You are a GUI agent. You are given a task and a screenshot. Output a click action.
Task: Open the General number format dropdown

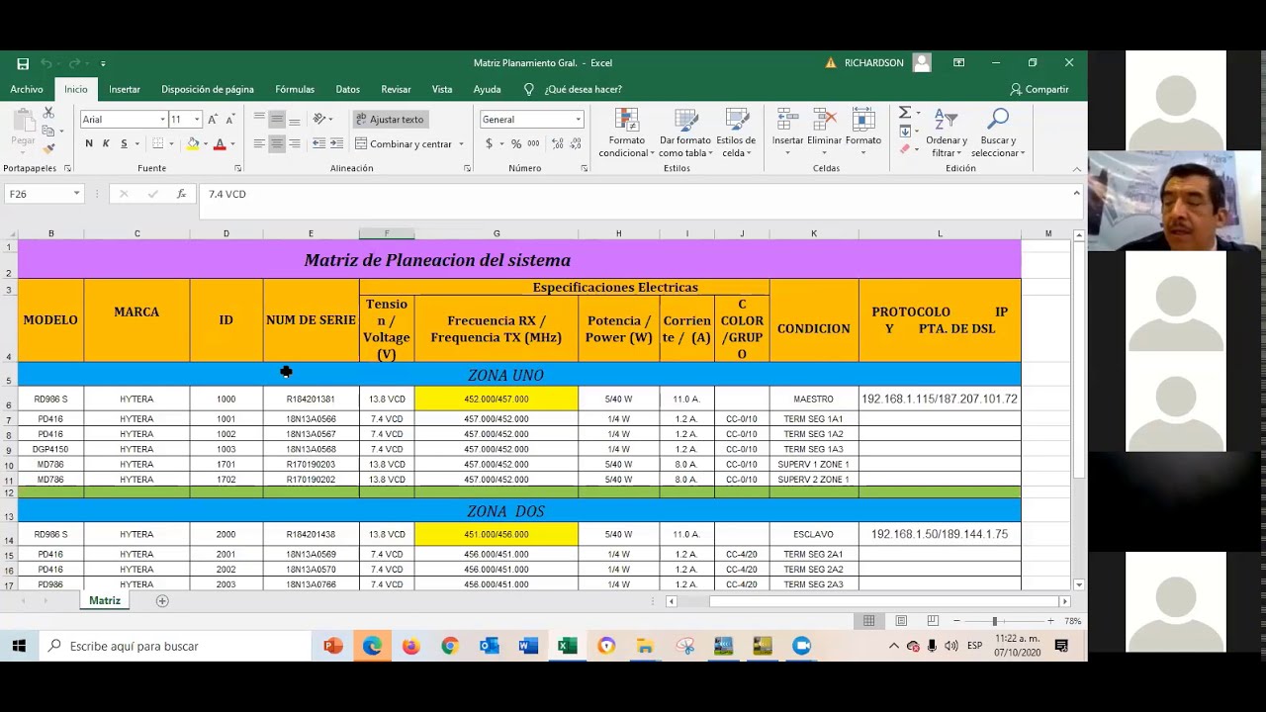pyautogui.click(x=579, y=120)
